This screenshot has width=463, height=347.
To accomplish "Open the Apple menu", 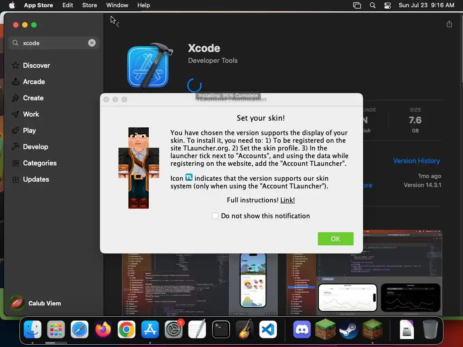I will click(12, 5).
